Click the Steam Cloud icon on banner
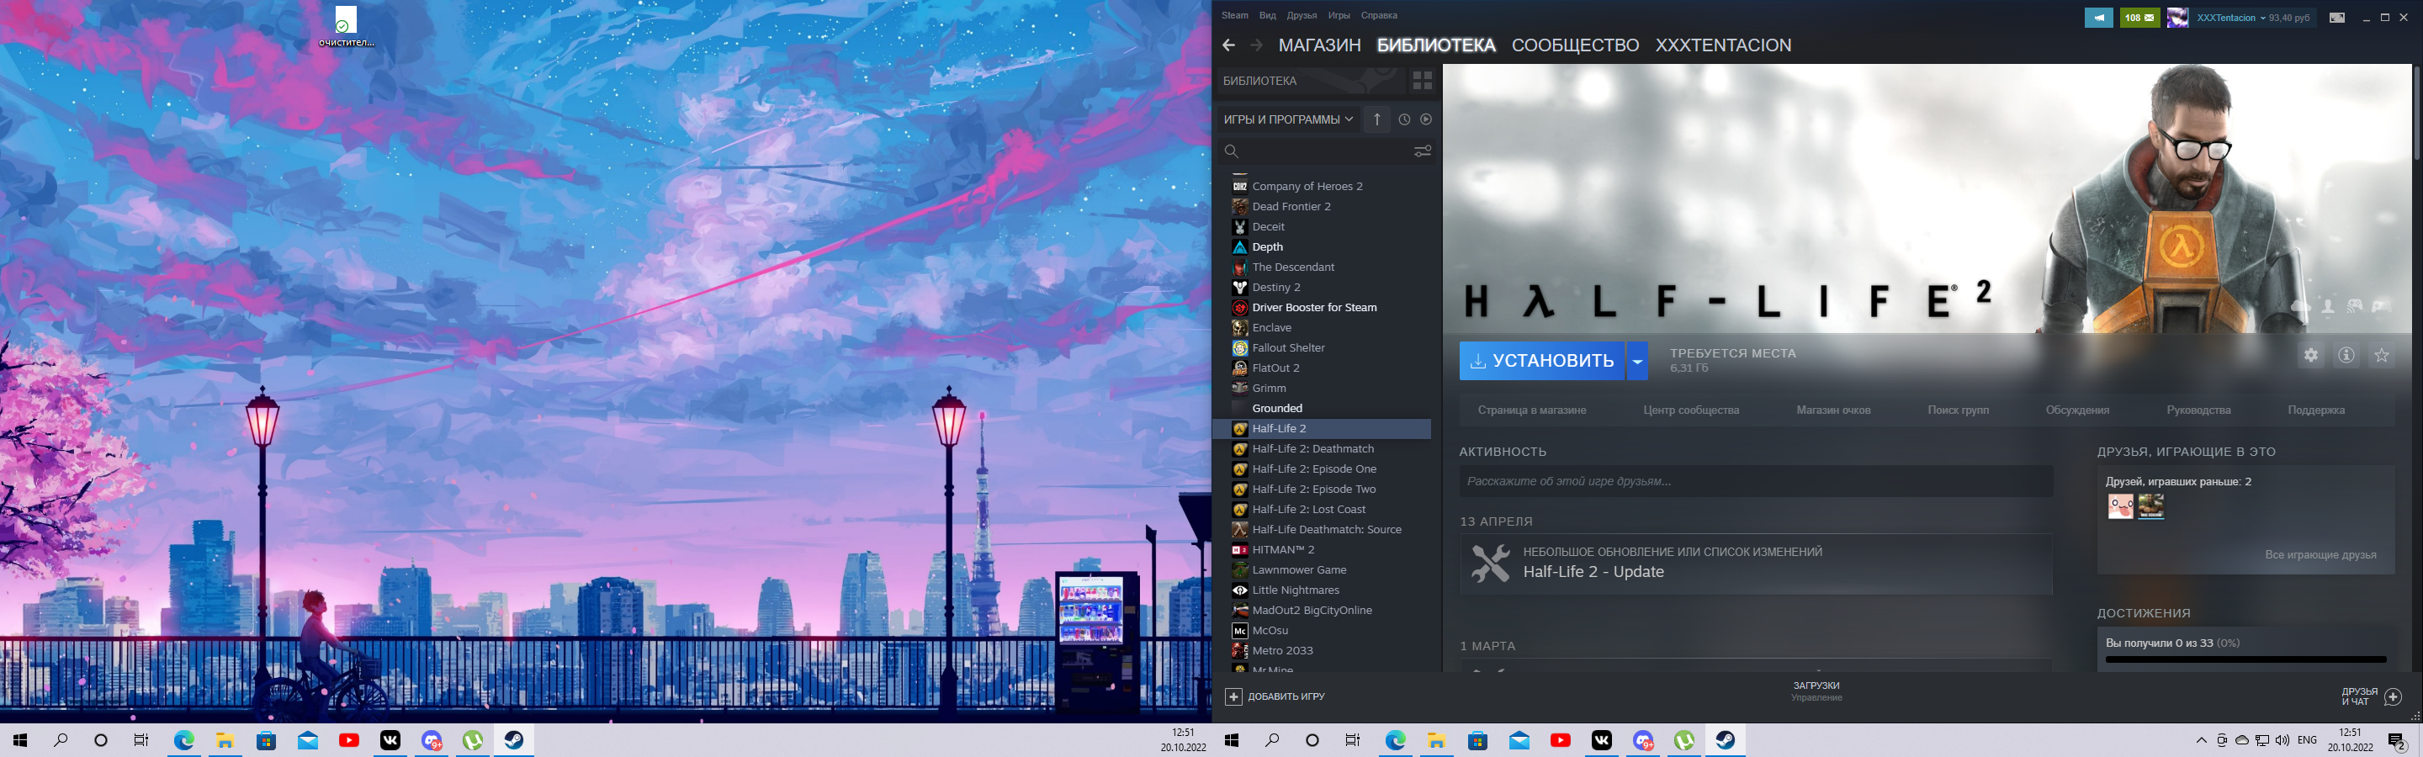Viewport: 2423px width, 757px height. 2301,306
